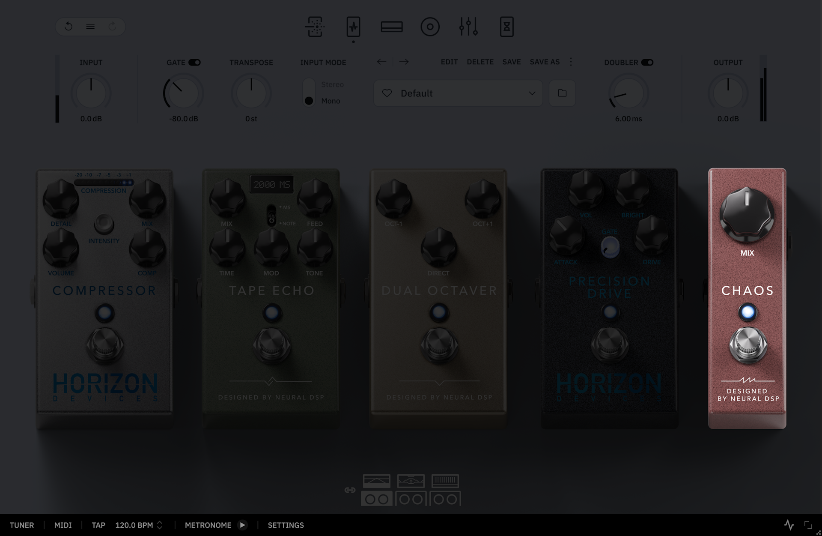Image resolution: width=822 pixels, height=536 pixels.
Task: Click the Input gain knob
Action: pos(91,93)
